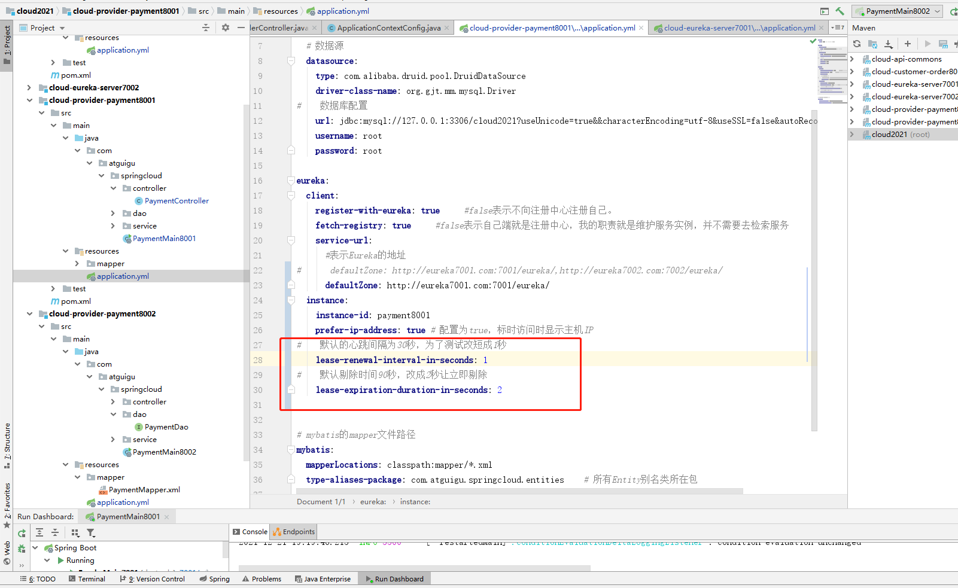The image size is (958, 588).
Task: Click collapse-all icon in Project panel header
Action: point(206,28)
